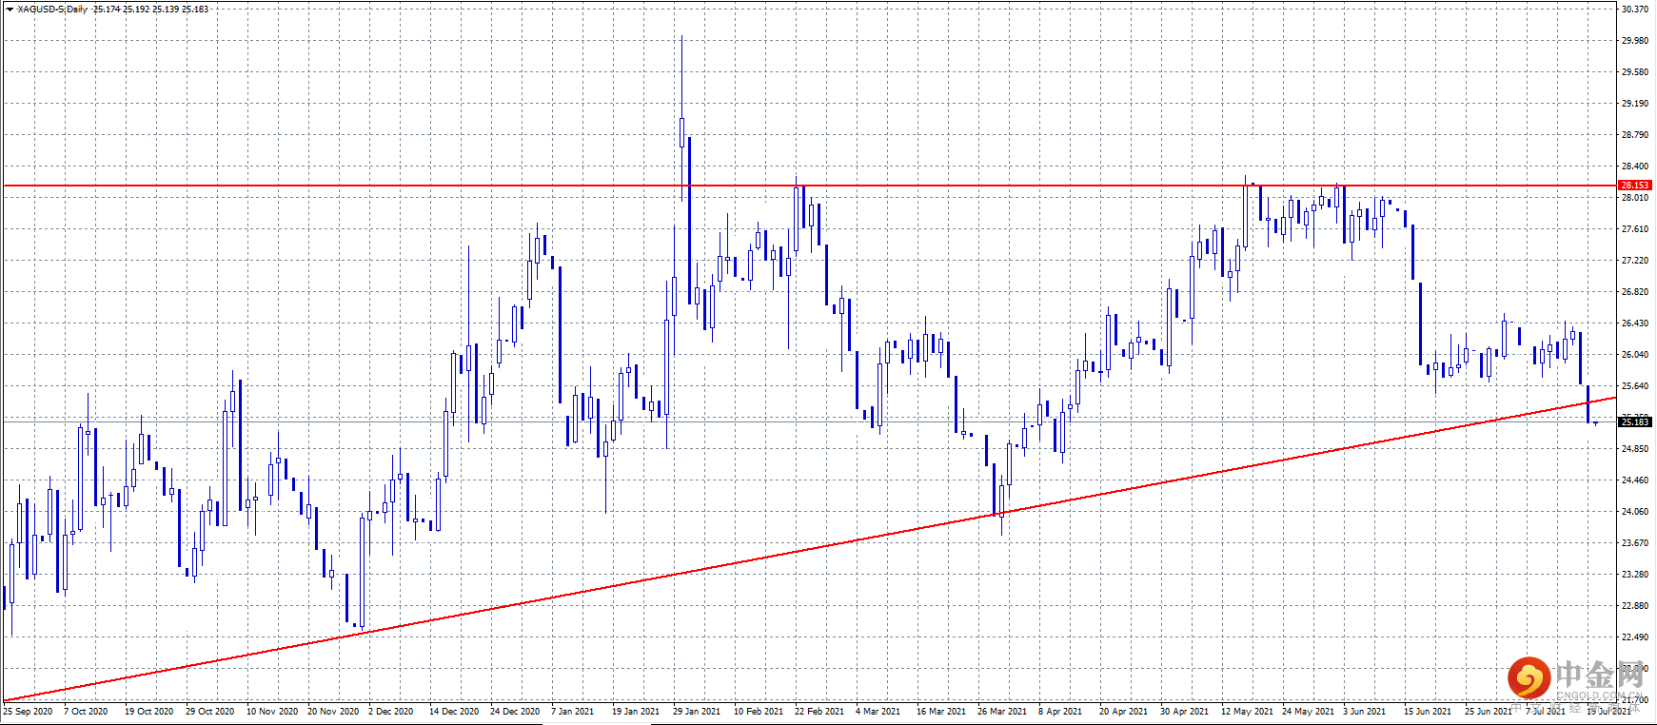This screenshot has height=725, width=1657.
Task: Click the 23.280 price axis label
Action: 1635,574
